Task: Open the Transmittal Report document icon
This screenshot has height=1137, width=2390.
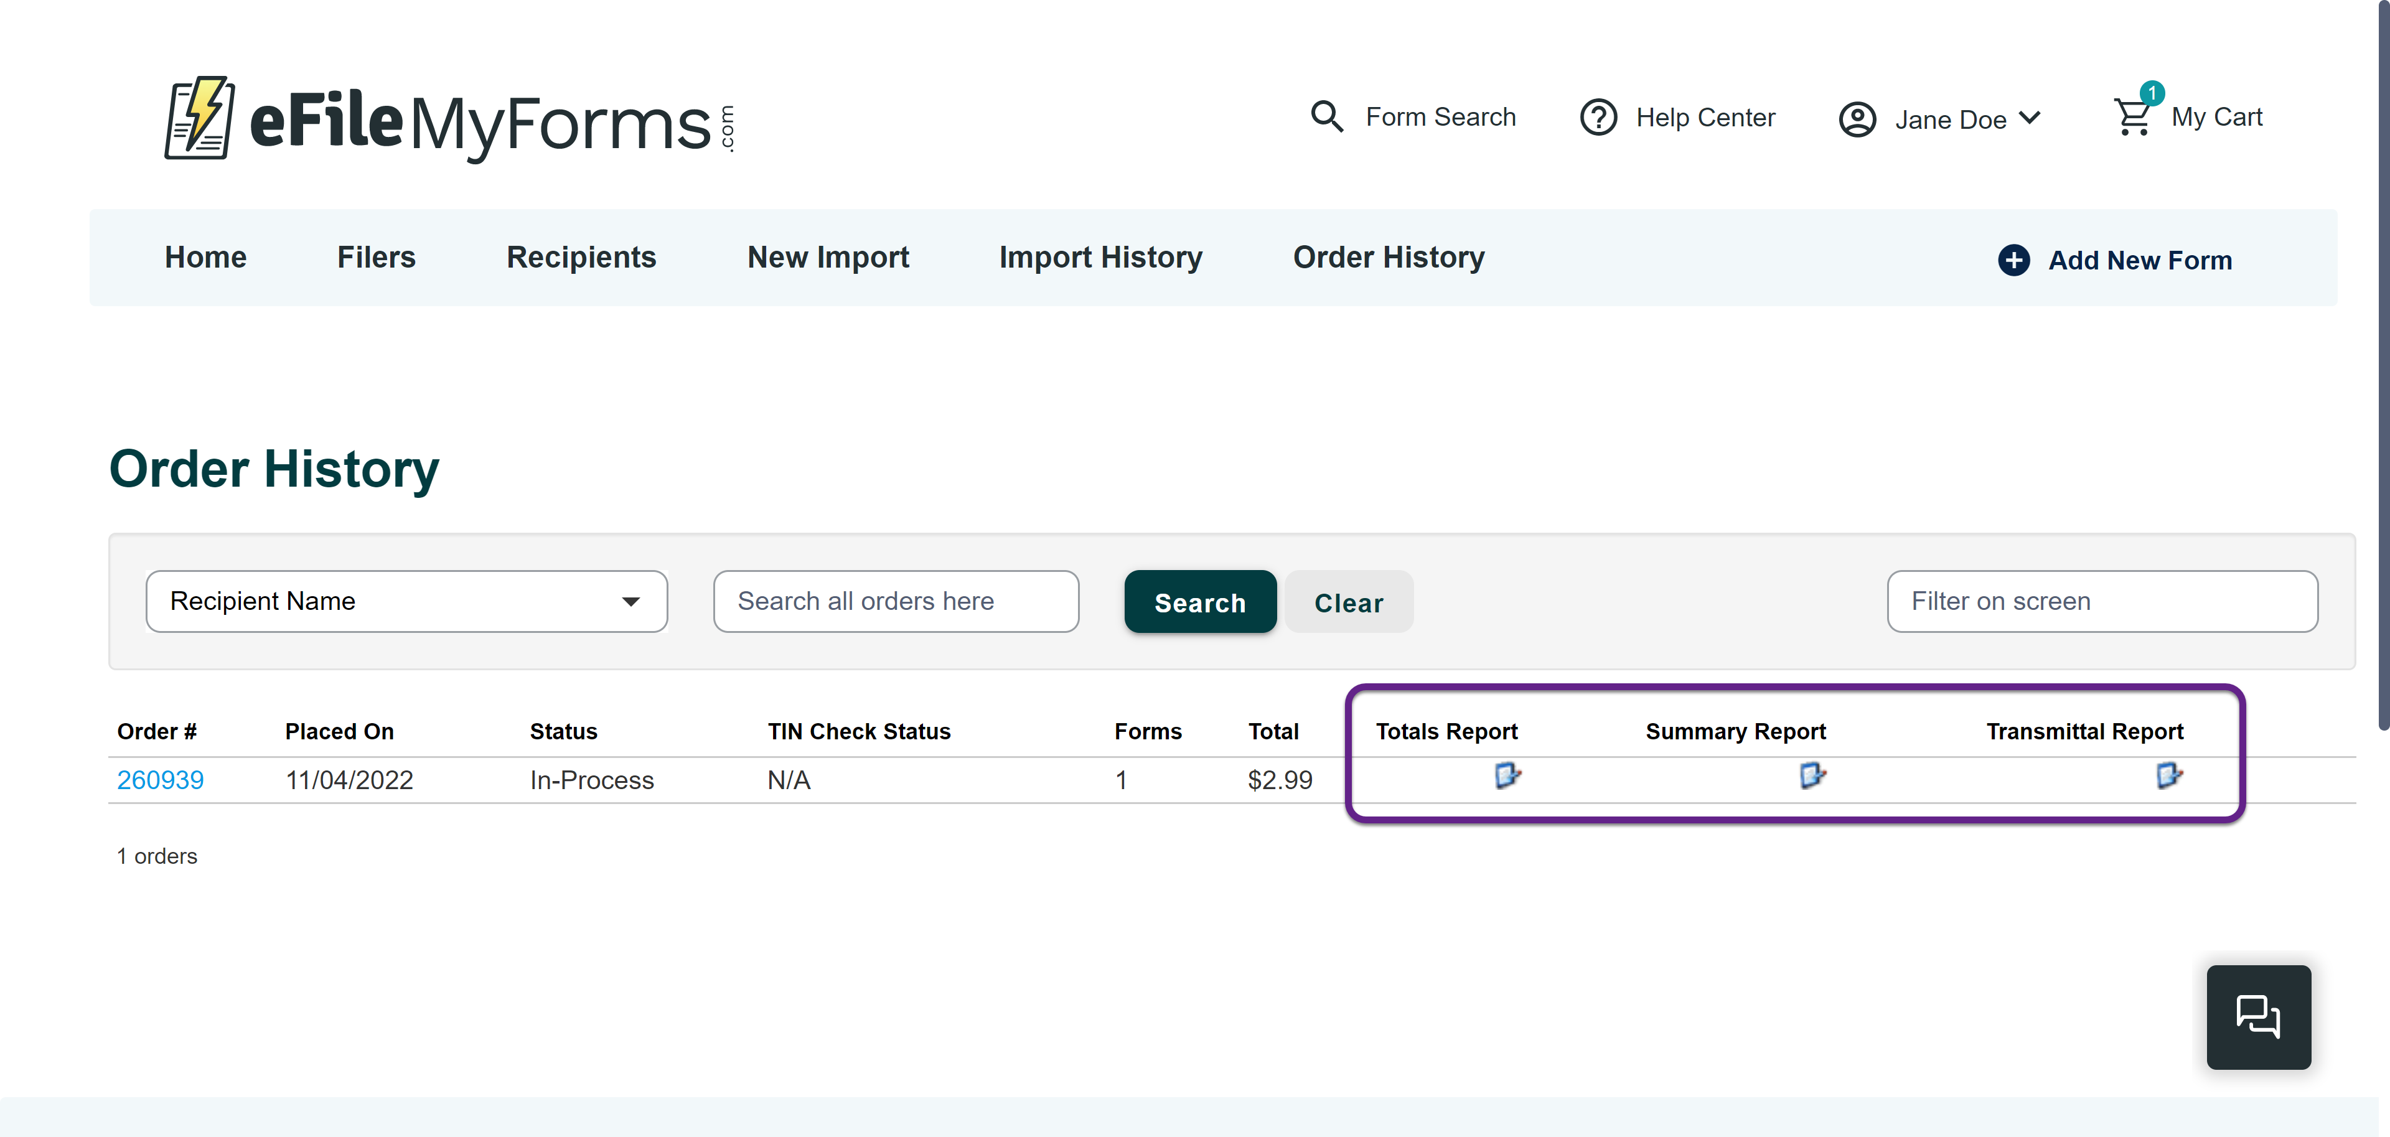Action: tap(2168, 774)
